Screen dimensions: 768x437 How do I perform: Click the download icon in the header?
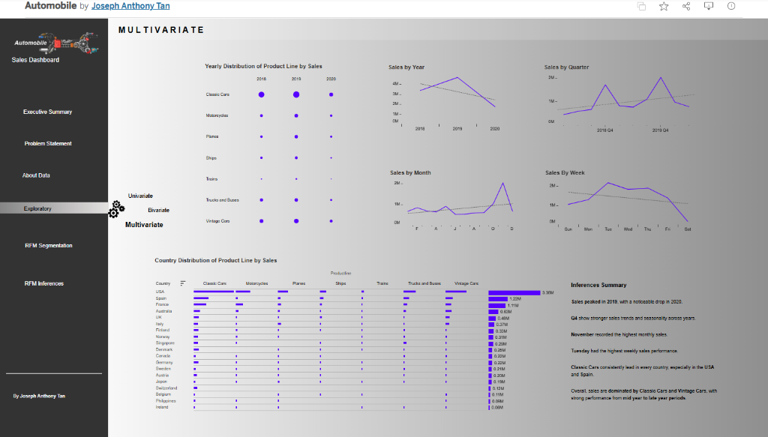[x=709, y=6]
